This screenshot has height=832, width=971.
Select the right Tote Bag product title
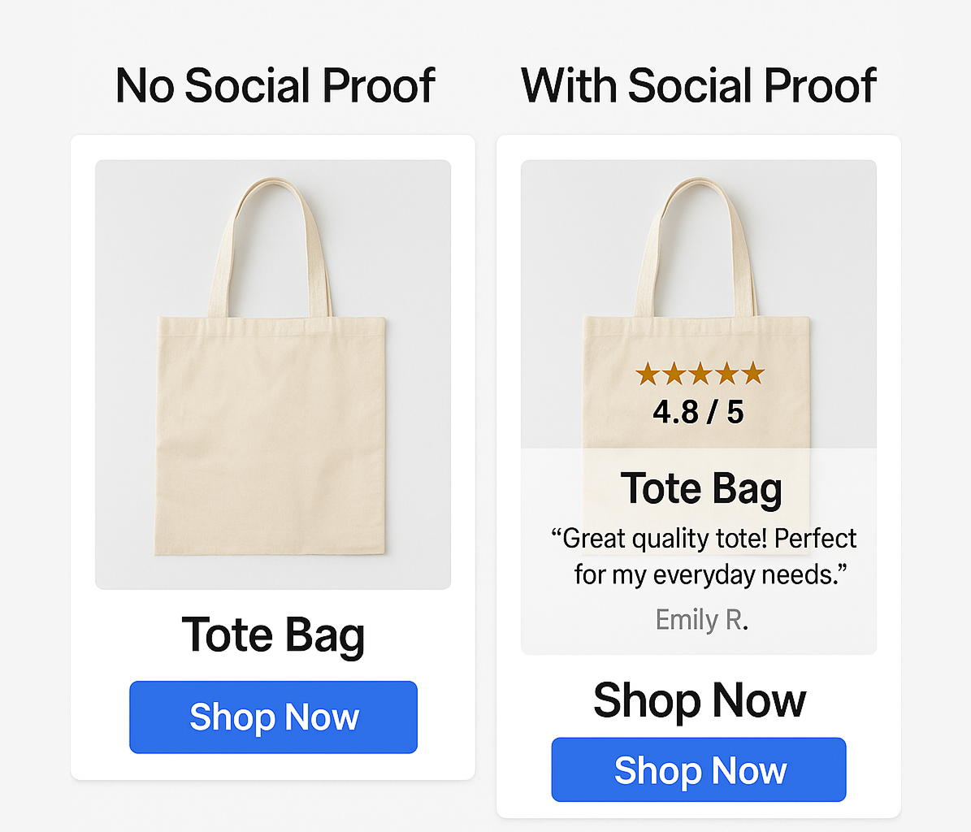tap(701, 487)
